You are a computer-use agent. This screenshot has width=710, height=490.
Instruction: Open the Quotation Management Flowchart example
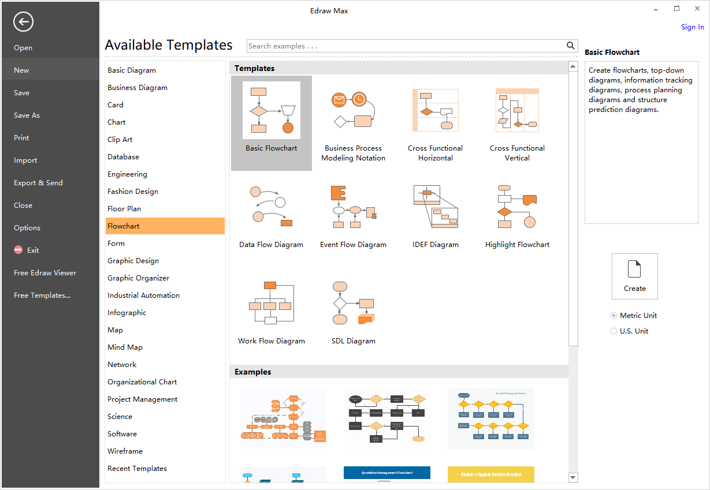click(387, 474)
